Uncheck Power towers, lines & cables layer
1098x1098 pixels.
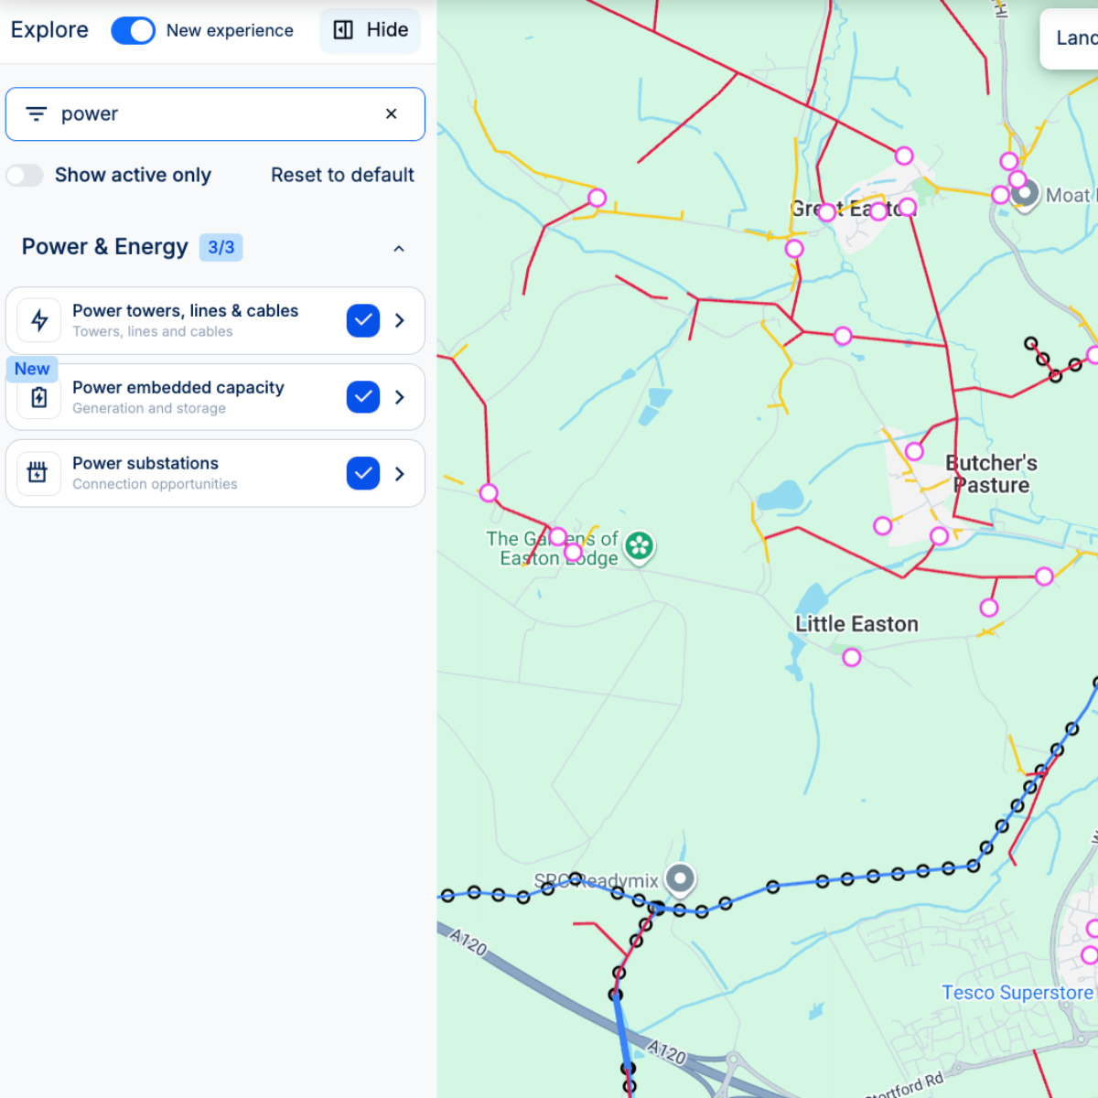363,320
